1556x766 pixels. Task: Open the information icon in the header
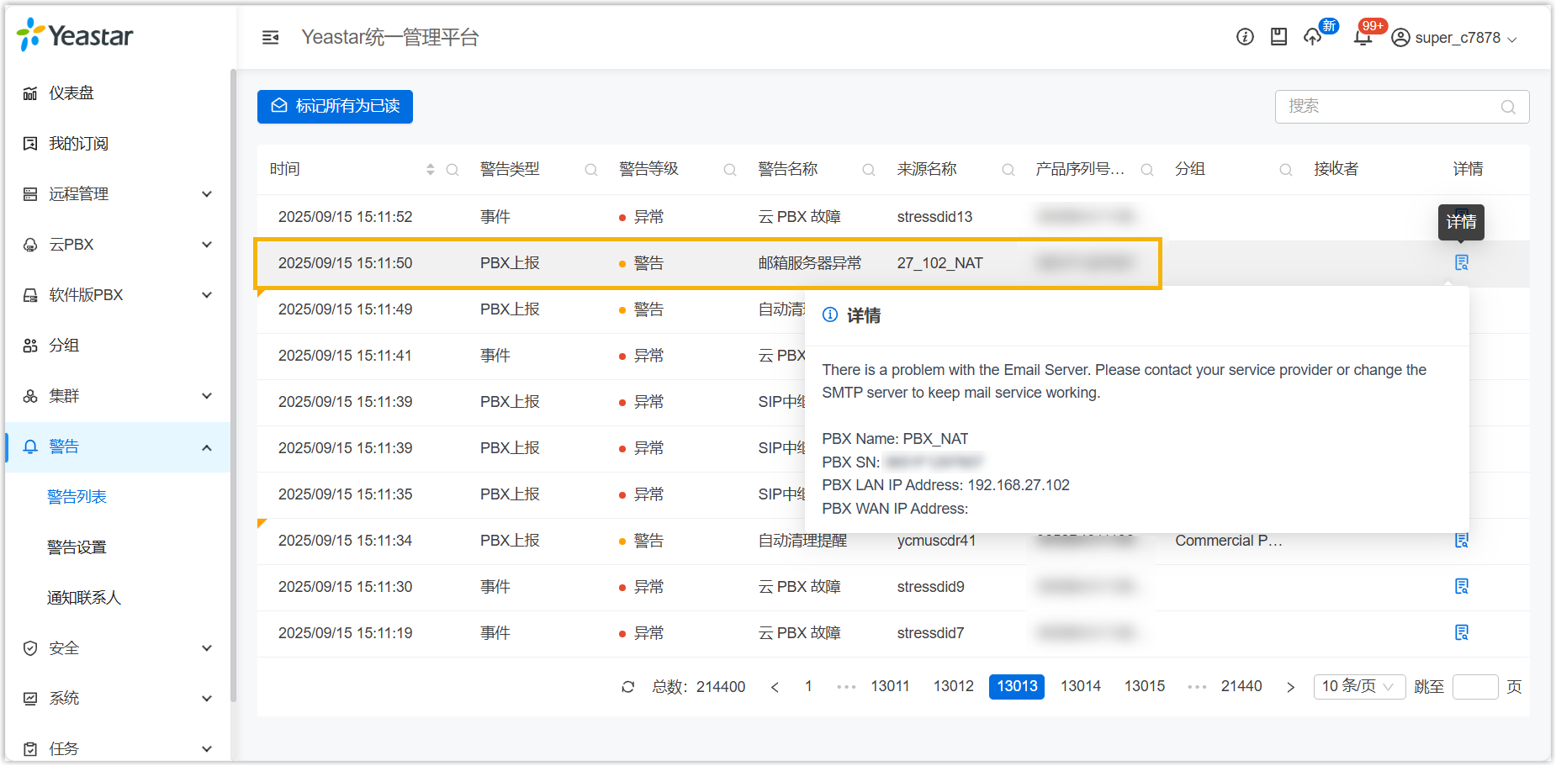[1245, 37]
